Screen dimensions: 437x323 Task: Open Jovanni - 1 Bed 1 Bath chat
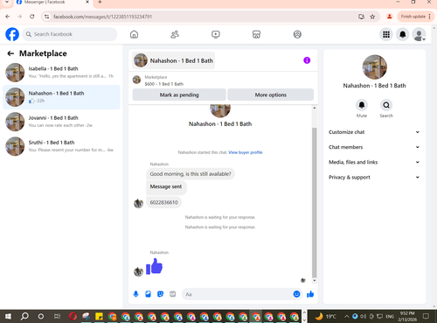[61, 122]
